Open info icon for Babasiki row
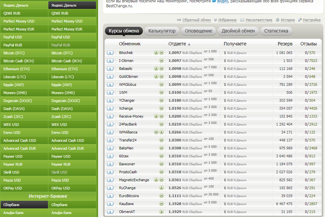Image resolution: width=325 pixels, height=217 pixels. pyautogui.click(x=110, y=69)
